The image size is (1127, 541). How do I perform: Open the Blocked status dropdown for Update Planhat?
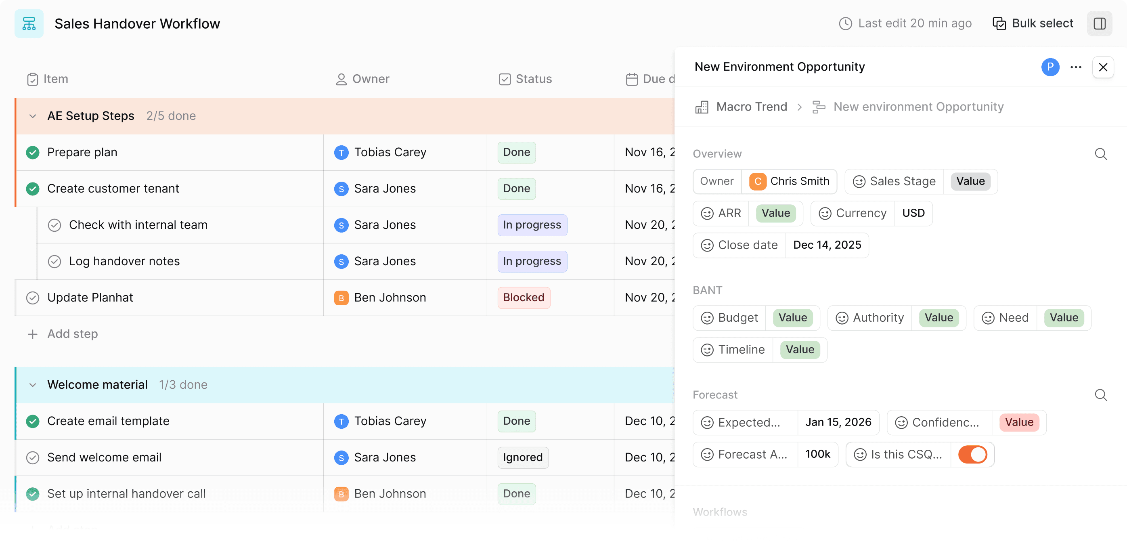pos(523,298)
